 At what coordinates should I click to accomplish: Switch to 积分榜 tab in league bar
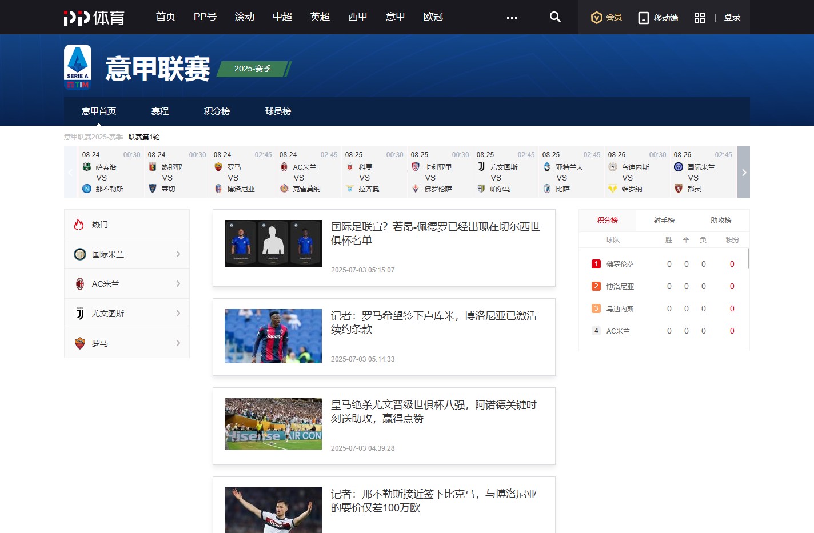click(x=217, y=111)
